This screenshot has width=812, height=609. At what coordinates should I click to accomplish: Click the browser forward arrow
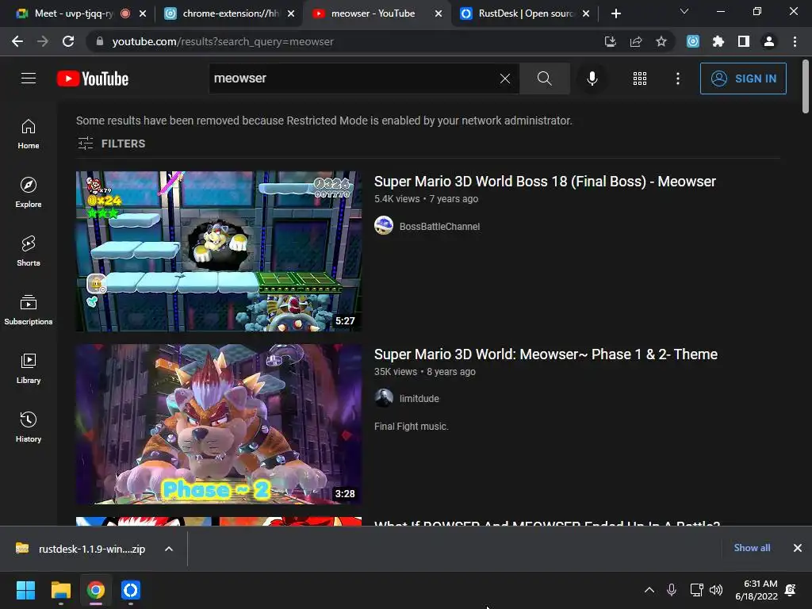(x=43, y=41)
